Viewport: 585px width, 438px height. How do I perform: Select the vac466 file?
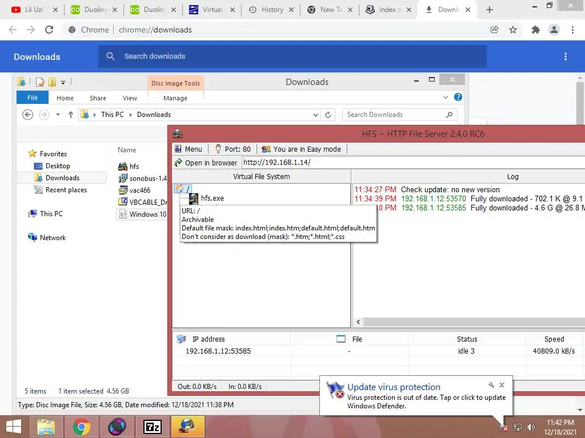point(134,190)
